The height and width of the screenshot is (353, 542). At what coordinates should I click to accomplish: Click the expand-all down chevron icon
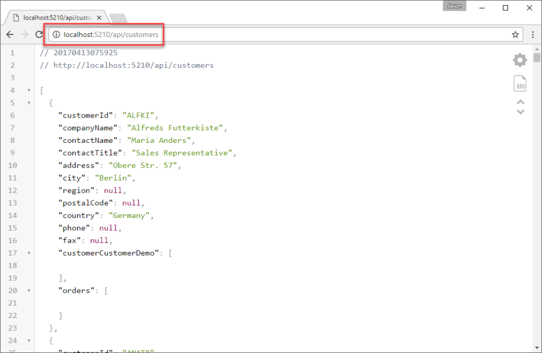(x=520, y=112)
